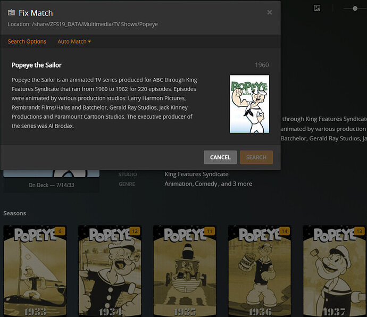
Task: Select the Popeye the Sailor match result
Action: (x=140, y=97)
